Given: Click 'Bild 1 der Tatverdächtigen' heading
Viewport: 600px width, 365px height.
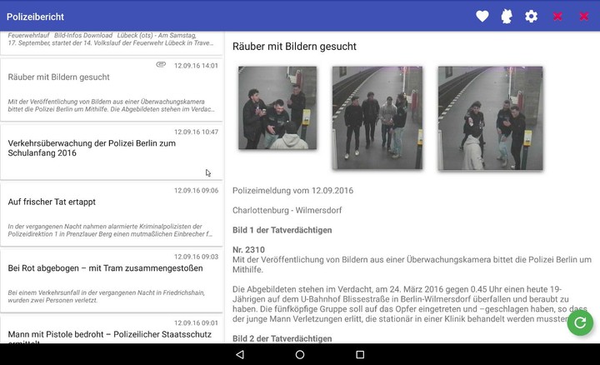Looking at the screenshot, I should click(x=282, y=230).
